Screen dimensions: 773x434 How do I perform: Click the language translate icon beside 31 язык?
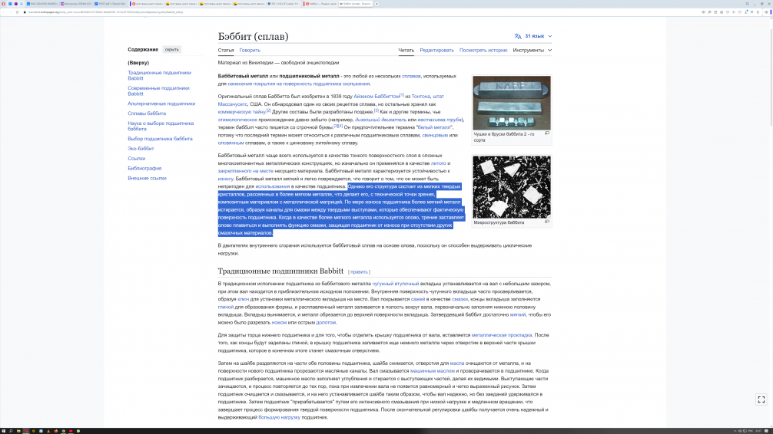518,36
